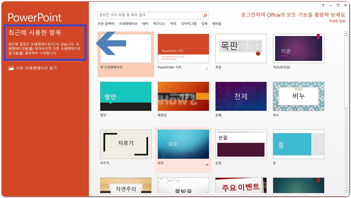Choose the 이온(회의실) template thumbnail
The height and width of the screenshot is (198, 351).
tap(298, 48)
